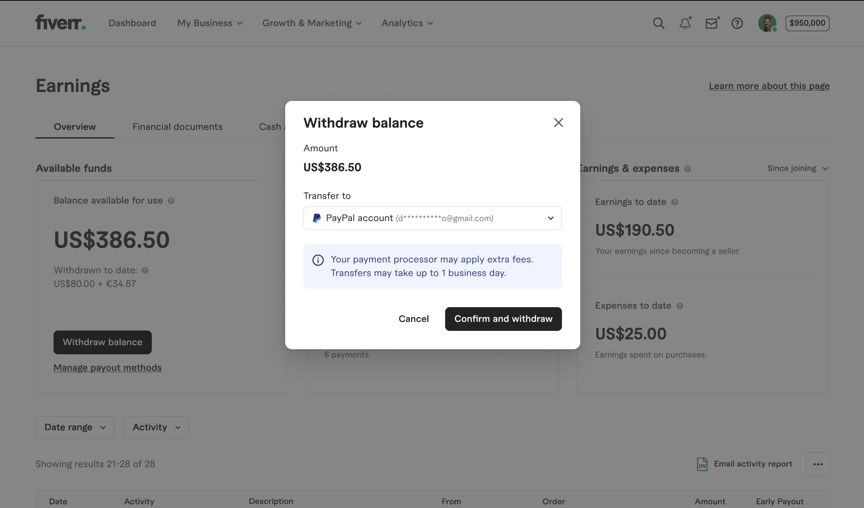Screen dimensions: 864x508
Task: Open the Date range dropdown
Action: coord(75,427)
